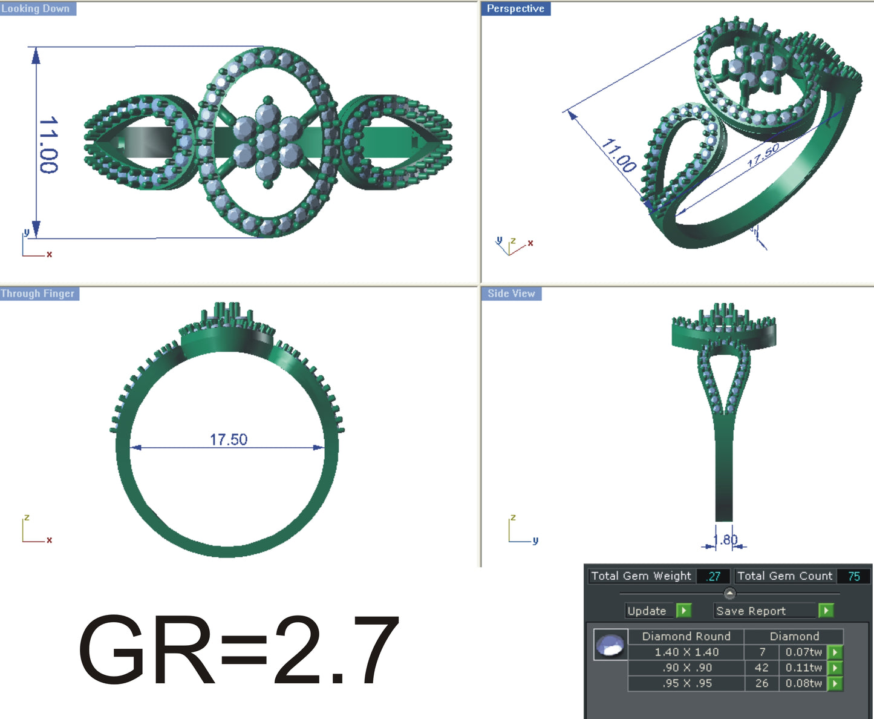The image size is (874, 719).
Task: Click the Total Gem Count label
Action: [784, 576]
